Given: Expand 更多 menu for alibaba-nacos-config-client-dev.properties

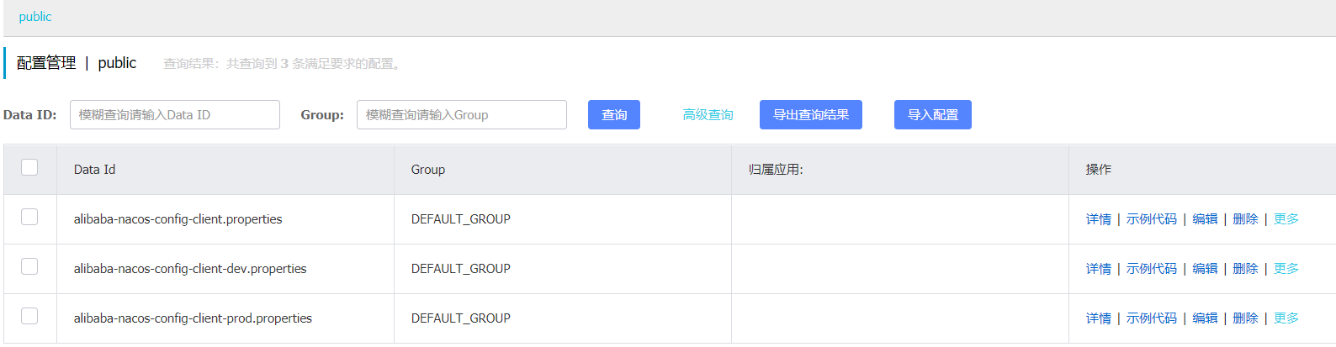Looking at the screenshot, I should (1286, 269).
